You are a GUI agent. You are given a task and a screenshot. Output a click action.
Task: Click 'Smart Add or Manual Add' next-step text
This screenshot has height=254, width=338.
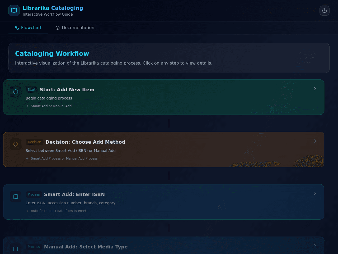[x=51, y=106]
